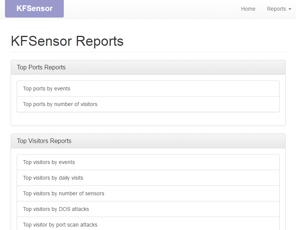This screenshot has width=296, height=230.
Task: Click the gap between the two report panels
Action: tap(148, 130)
